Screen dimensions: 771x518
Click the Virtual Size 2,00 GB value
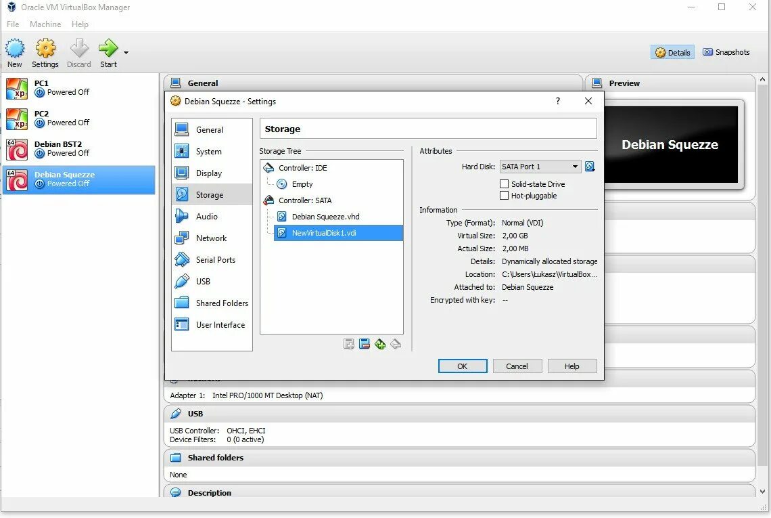tap(515, 236)
